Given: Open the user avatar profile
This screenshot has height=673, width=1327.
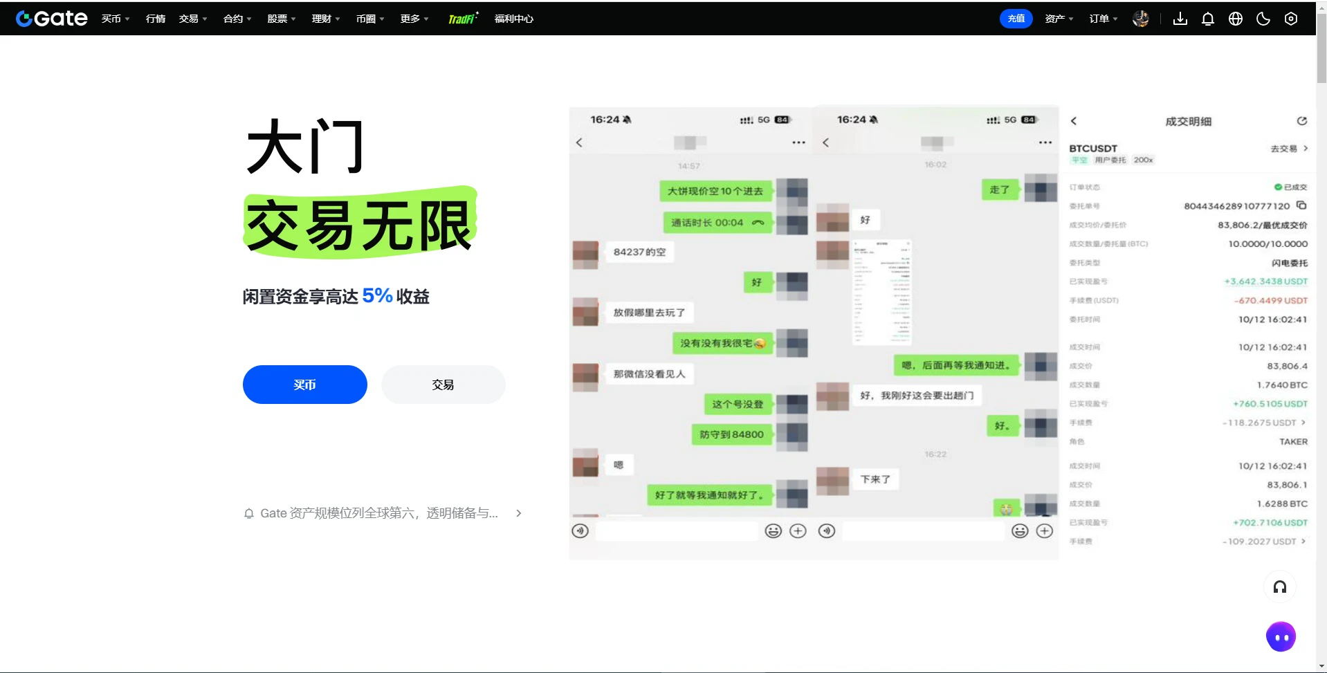Looking at the screenshot, I should (x=1141, y=19).
